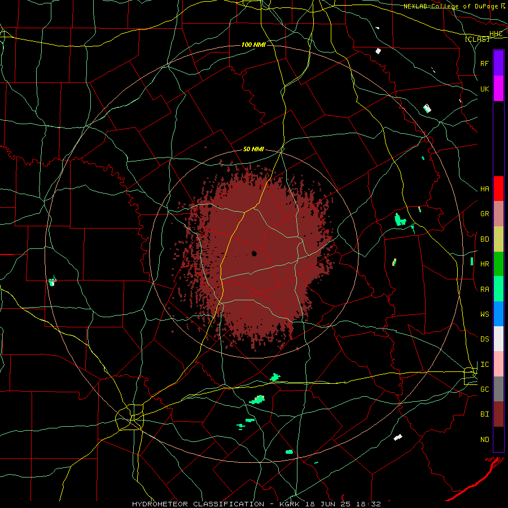This screenshot has height=508, width=508.
Task: Click the UK legend label
Action: 484,89
